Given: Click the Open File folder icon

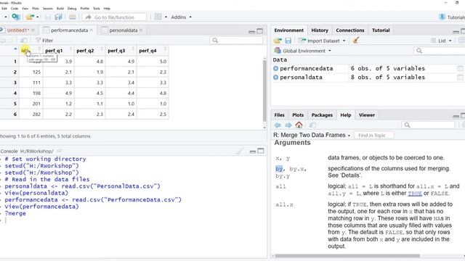Looking at the screenshot, I should click(30, 17).
